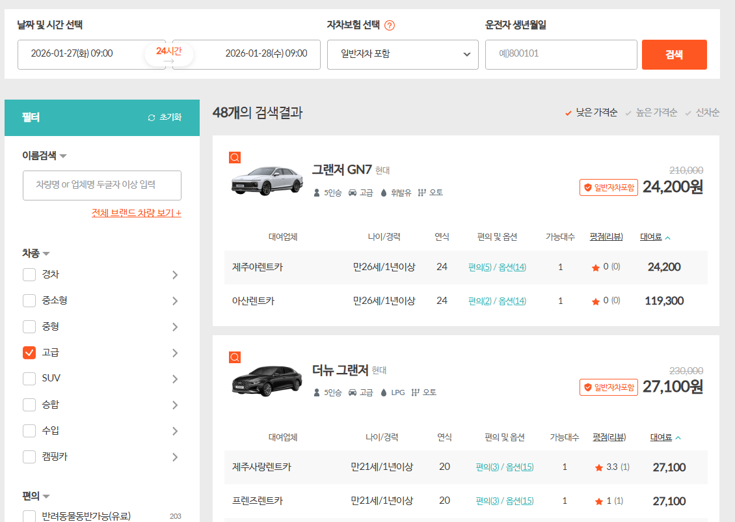Select 제주사랑렌트카 rental company name

261,467
